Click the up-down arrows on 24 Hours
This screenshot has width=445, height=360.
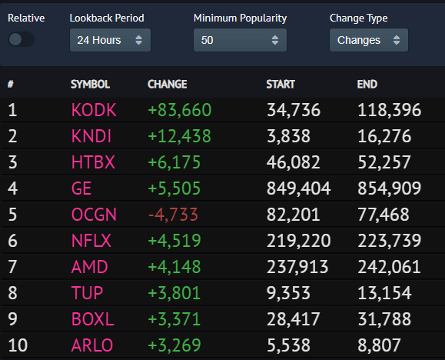click(x=139, y=40)
